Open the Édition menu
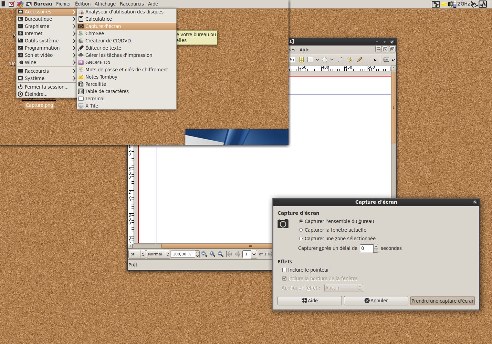 pos(83,4)
